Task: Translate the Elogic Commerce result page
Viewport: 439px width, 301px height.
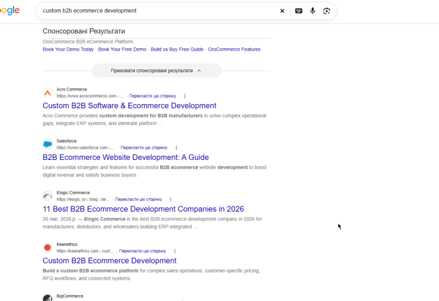Action: pyautogui.click(x=139, y=199)
